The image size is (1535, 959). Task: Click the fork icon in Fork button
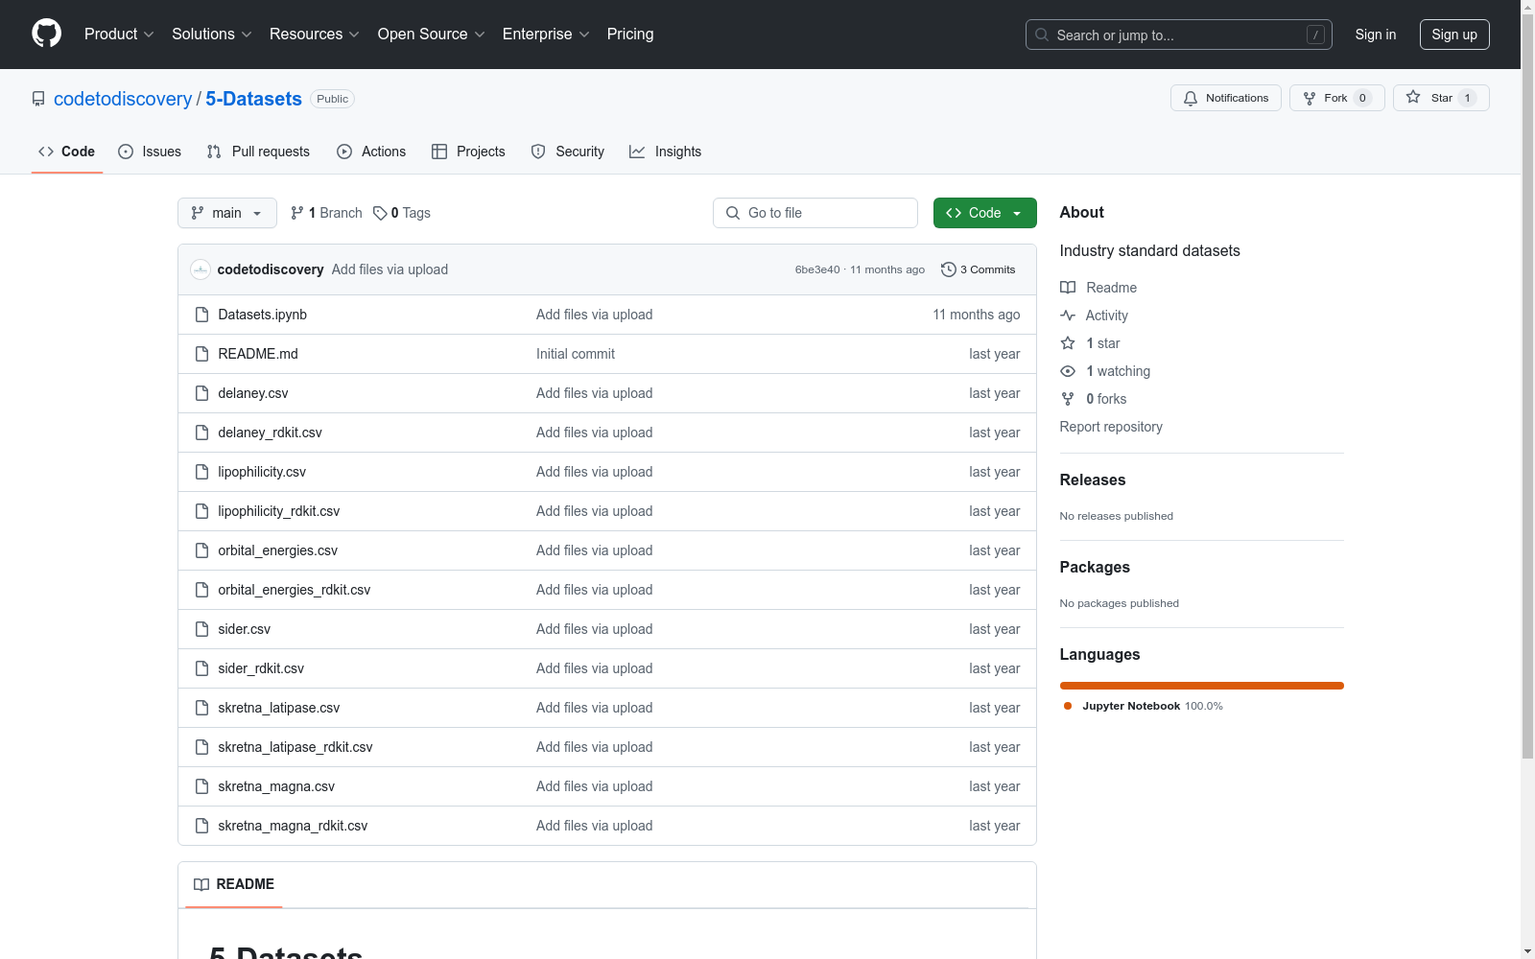(1310, 98)
